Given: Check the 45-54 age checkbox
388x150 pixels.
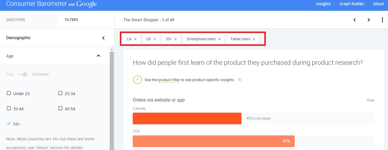Looking at the screenshot, I should [x=60, y=109].
